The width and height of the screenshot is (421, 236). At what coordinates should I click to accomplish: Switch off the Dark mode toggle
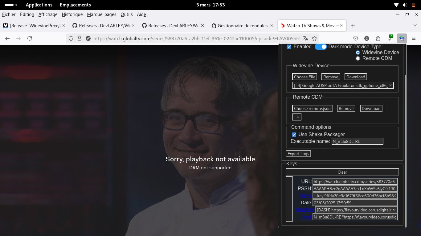pyautogui.click(x=321, y=47)
